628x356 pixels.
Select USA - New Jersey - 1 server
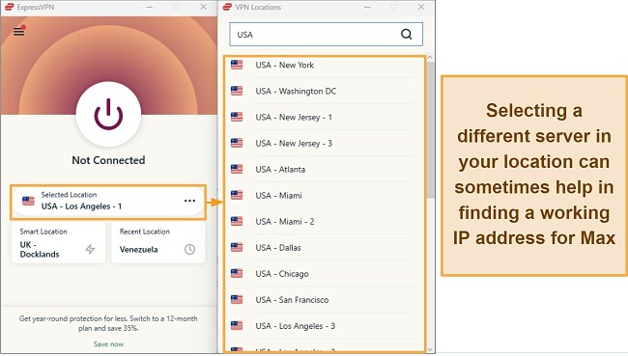[324, 117]
